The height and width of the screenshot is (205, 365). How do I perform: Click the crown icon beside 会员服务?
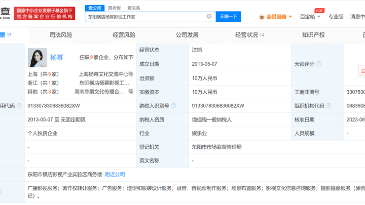pyautogui.click(x=262, y=17)
